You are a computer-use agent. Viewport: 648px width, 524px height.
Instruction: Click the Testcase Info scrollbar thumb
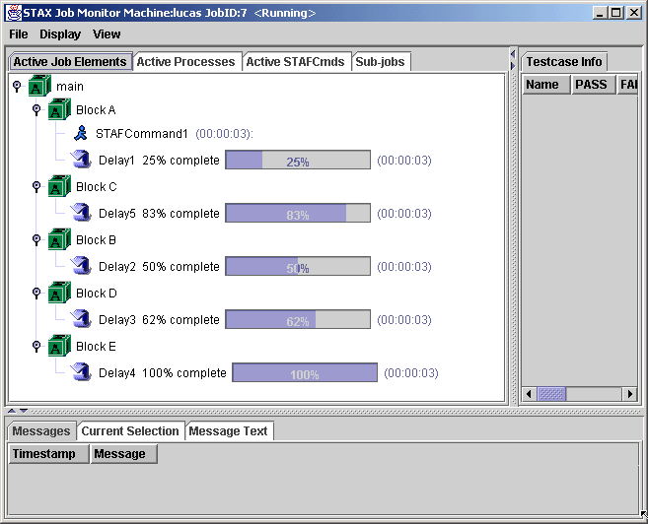[551, 394]
